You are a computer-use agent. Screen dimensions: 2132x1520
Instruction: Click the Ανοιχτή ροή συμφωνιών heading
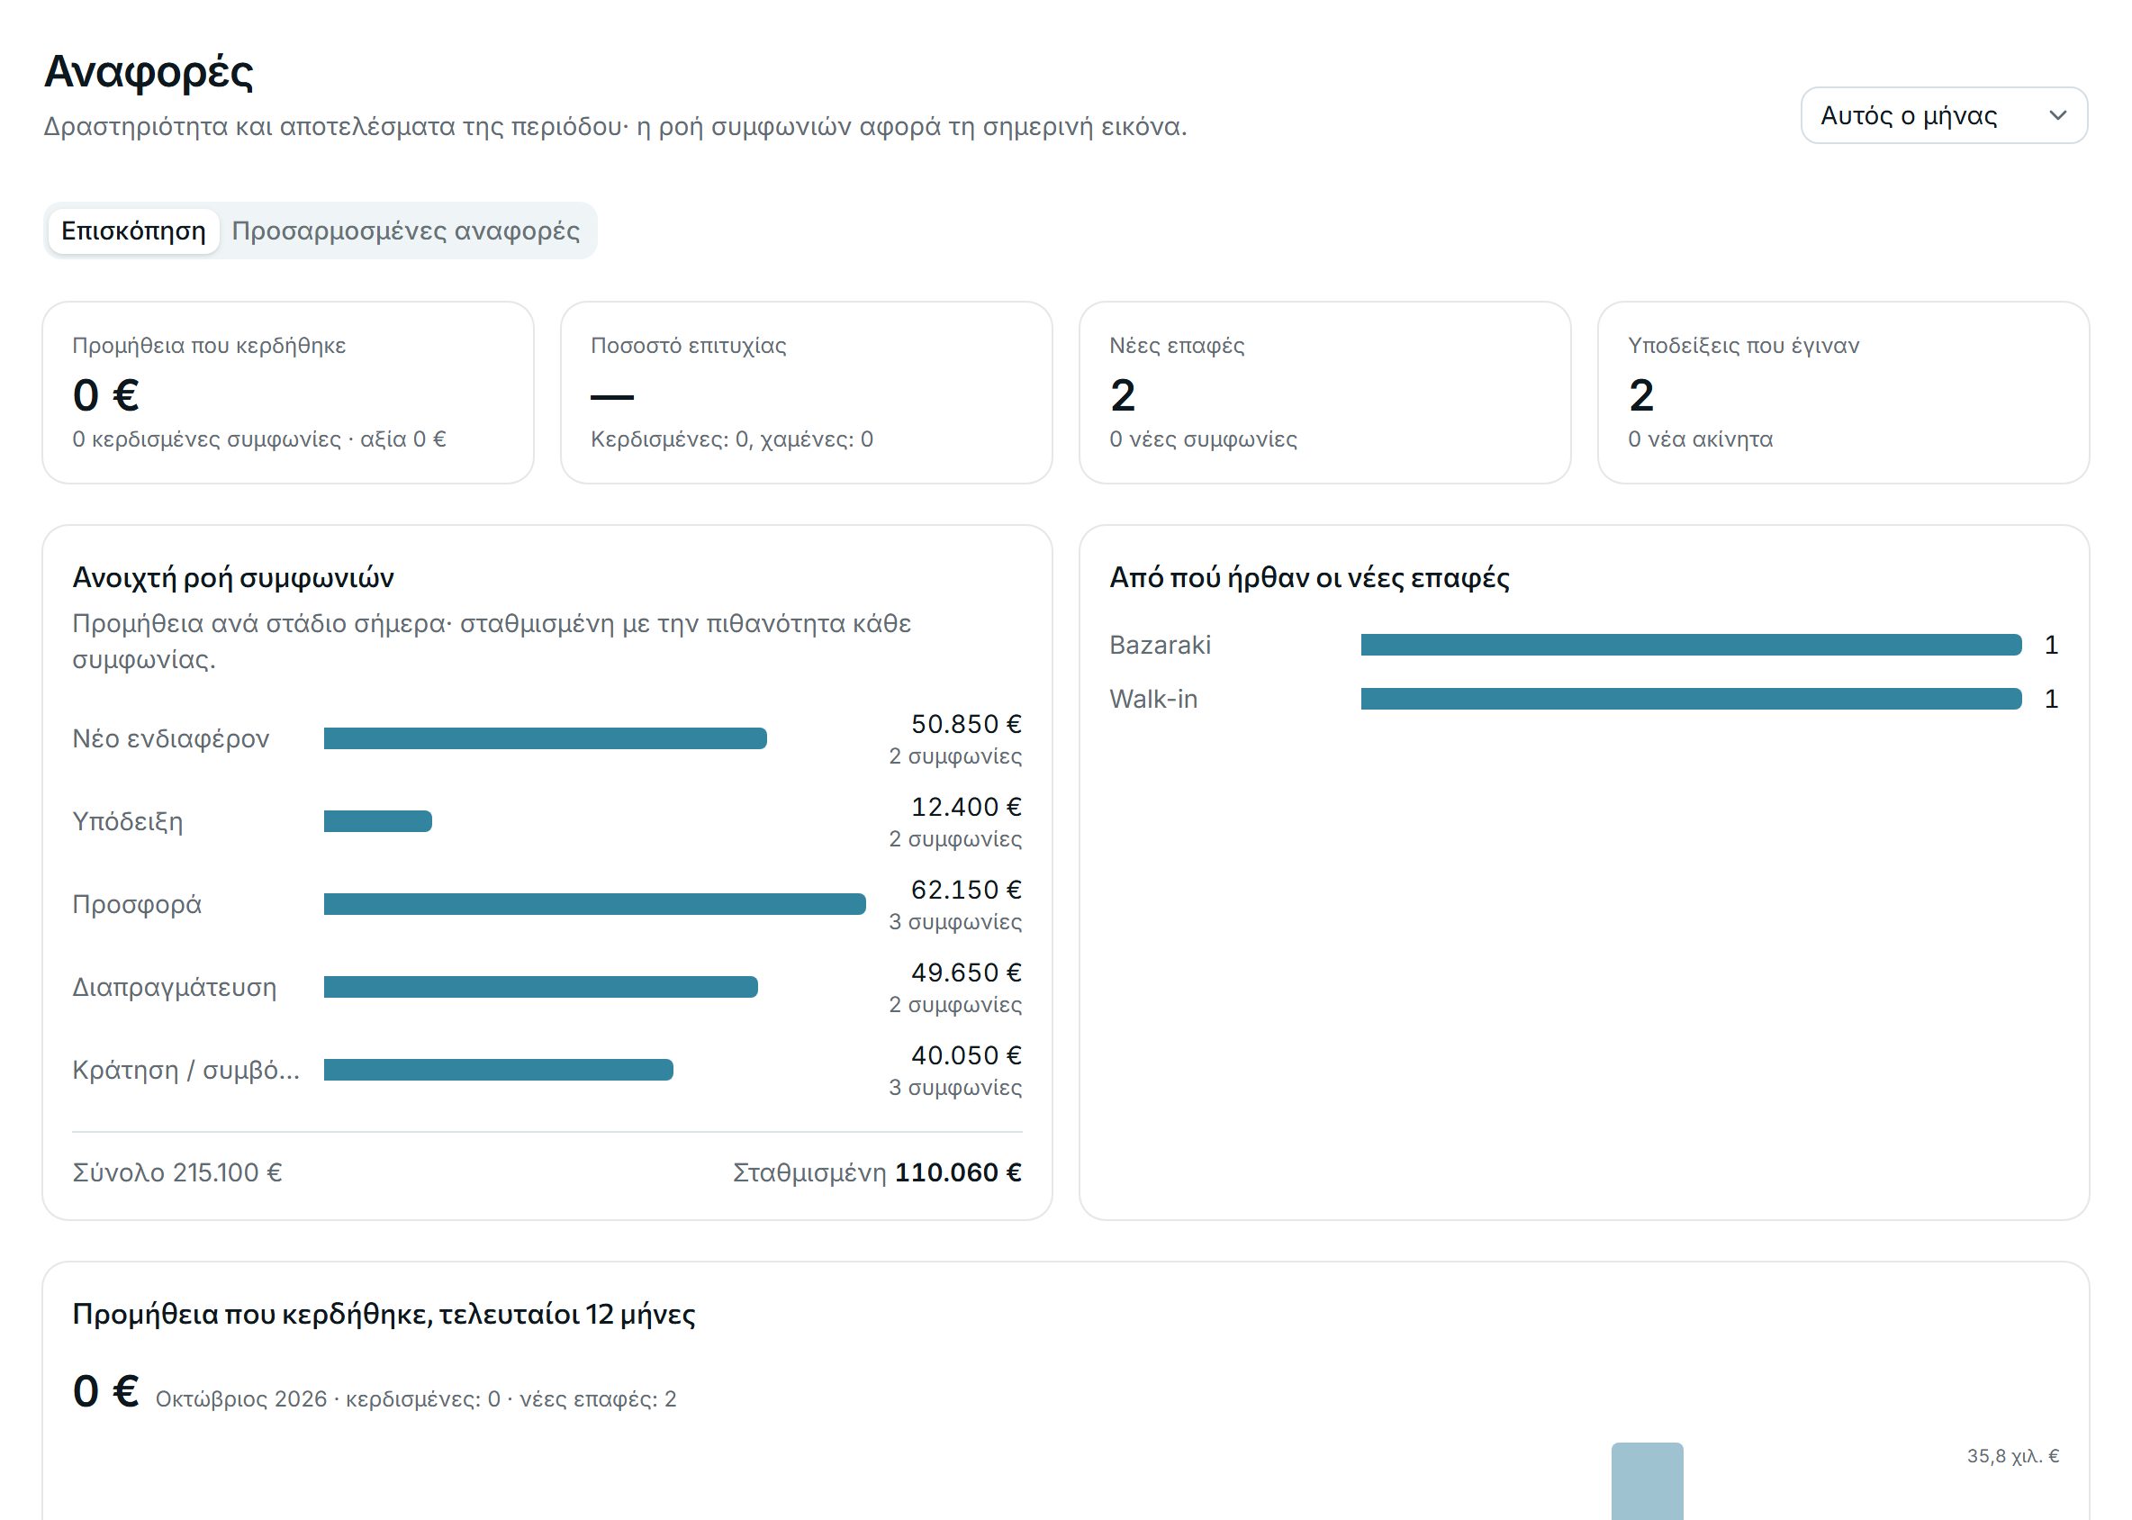point(233,577)
